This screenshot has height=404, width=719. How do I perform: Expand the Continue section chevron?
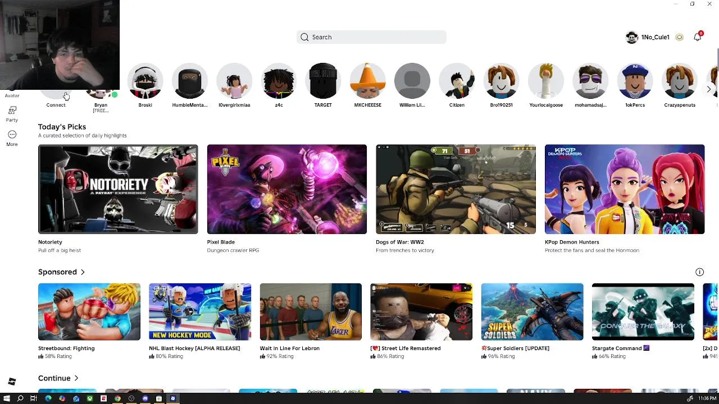tap(76, 378)
